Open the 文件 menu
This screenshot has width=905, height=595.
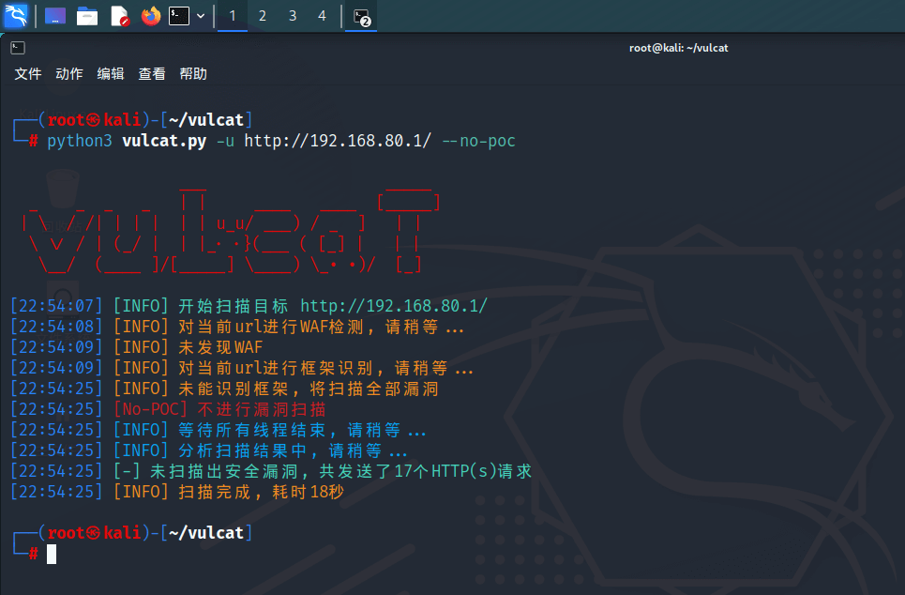tap(28, 74)
